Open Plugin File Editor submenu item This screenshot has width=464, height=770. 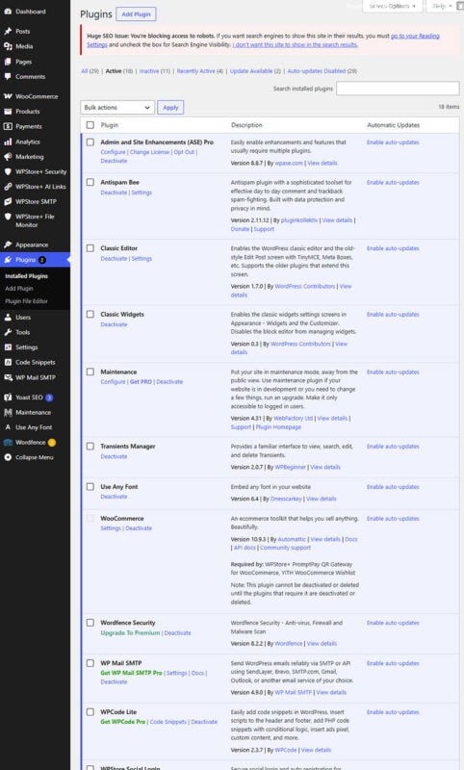27,301
